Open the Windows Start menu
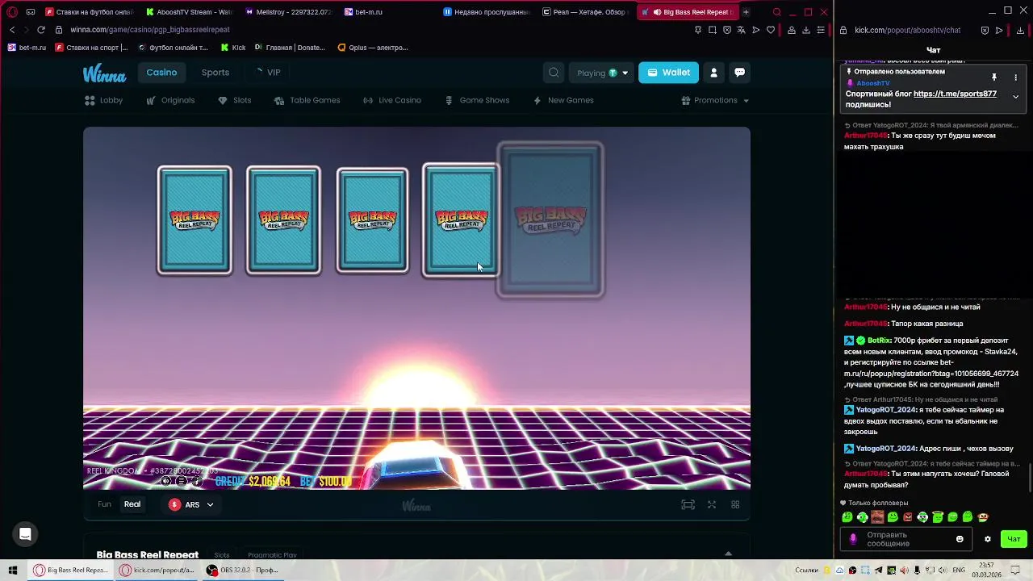This screenshot has height=581, width=1033. (x=13, y=570)
